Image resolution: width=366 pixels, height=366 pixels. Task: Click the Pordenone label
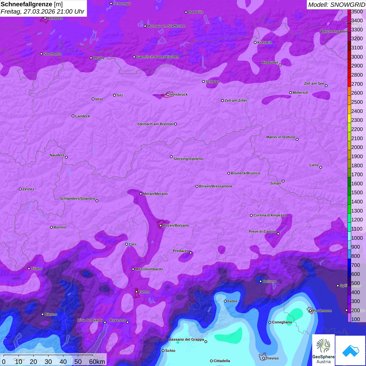[x=322, y=311]
